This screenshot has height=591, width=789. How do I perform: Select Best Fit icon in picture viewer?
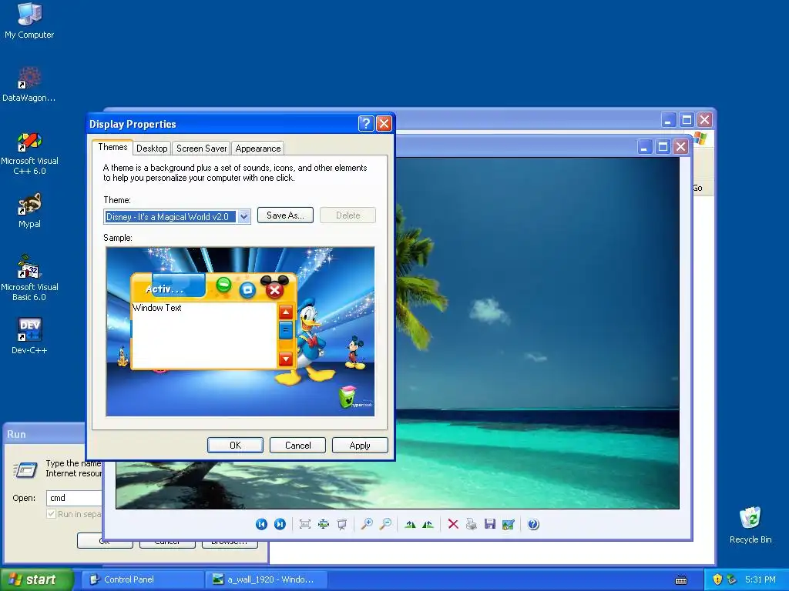point(304,524)
